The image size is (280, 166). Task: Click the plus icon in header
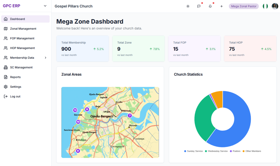tap(221, 6)
